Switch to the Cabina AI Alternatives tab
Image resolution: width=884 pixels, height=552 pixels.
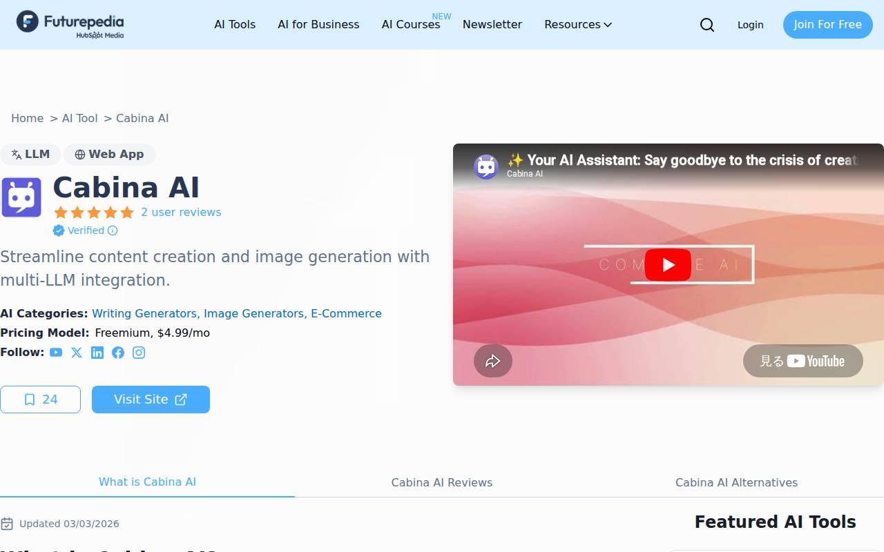[x=736, y=482]
